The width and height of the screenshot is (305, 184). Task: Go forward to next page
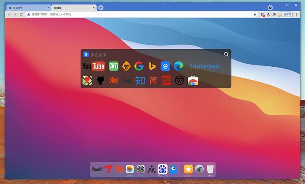click(x=15, y=15)
